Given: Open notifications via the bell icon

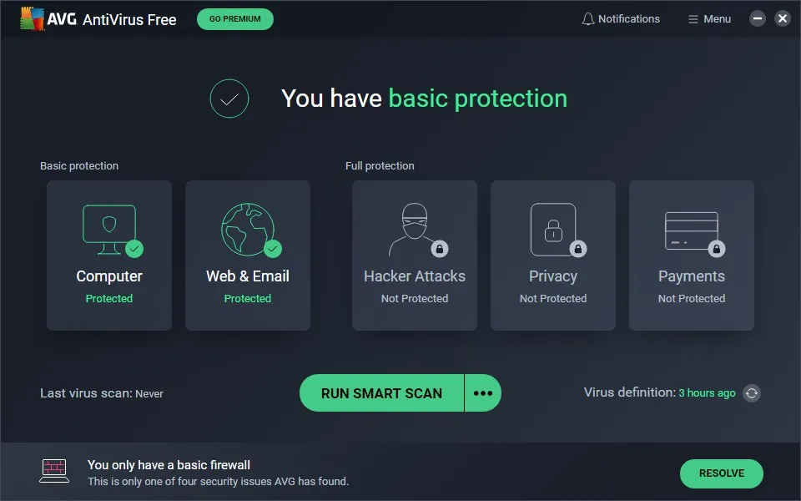Looking at the screenshot, I should pos(587,18).
